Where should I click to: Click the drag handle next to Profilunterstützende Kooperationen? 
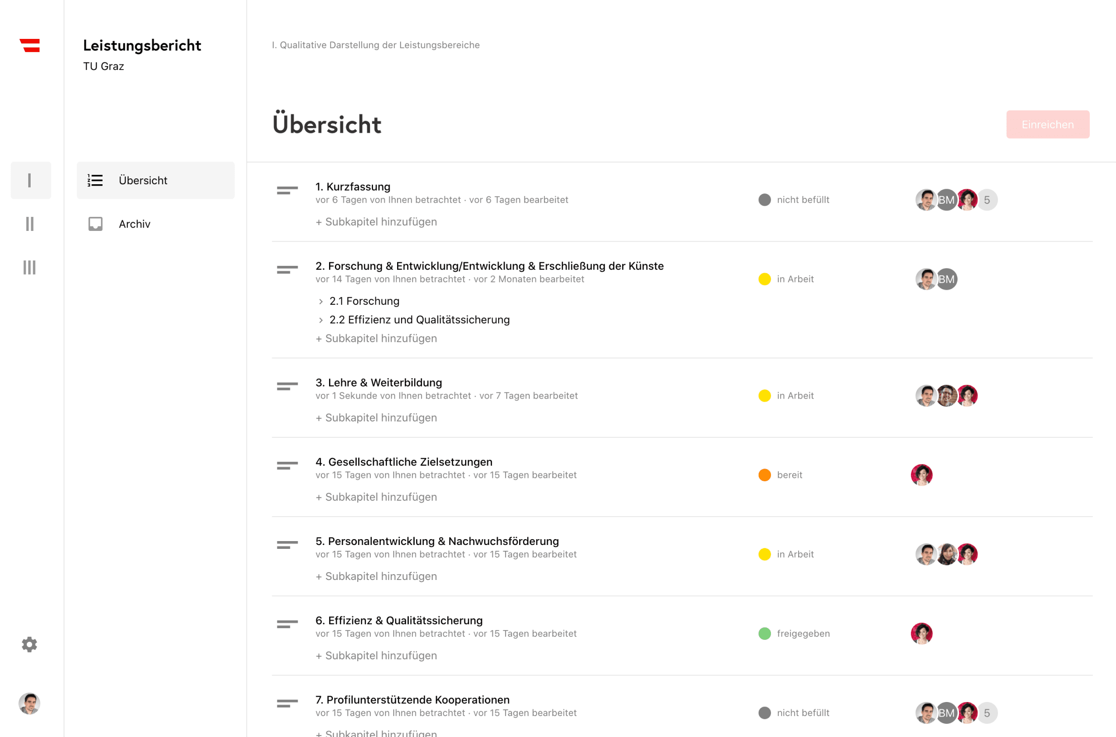(x=286, y=704)
